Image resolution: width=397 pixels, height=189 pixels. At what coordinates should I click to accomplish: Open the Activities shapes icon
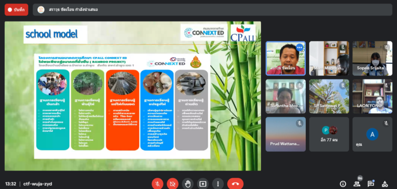point(386,184)
